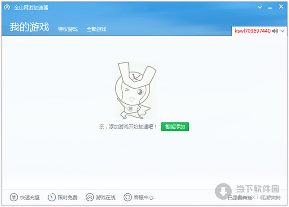This screenshot has height=207, width=289.
Task: Click the 智能添加 green button
Action: point(175,127)
